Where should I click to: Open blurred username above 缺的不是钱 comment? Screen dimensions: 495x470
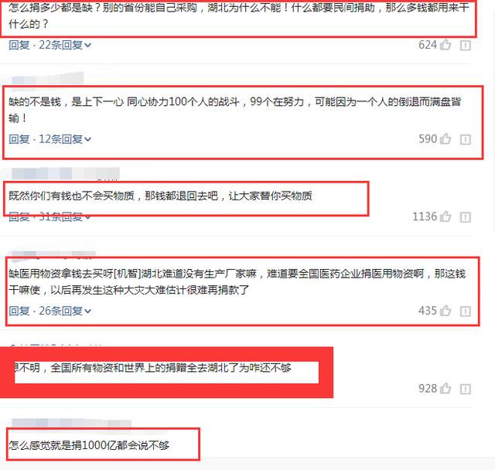click(x=48, y=79)
